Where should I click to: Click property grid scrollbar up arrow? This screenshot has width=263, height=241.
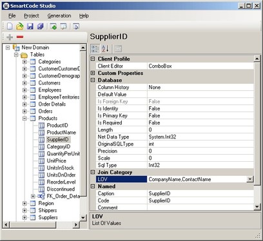point(257,59)
